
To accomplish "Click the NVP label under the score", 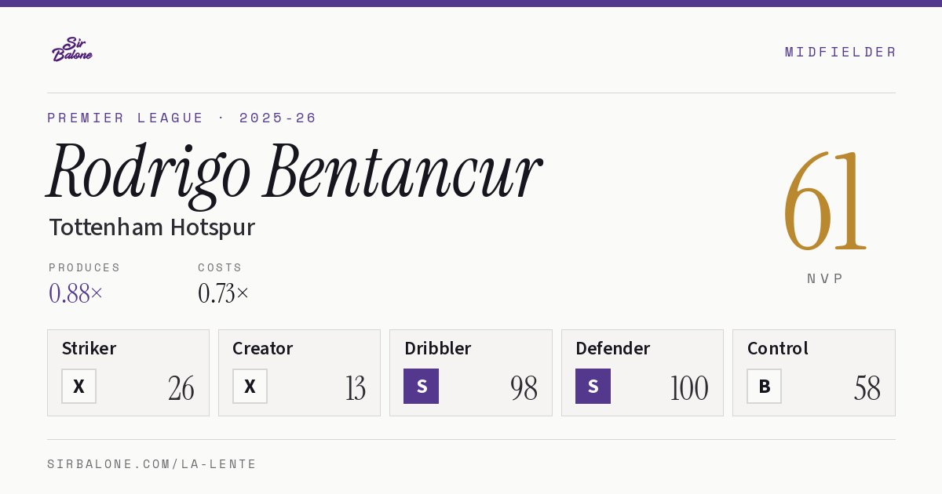I will tap(825, 278).
